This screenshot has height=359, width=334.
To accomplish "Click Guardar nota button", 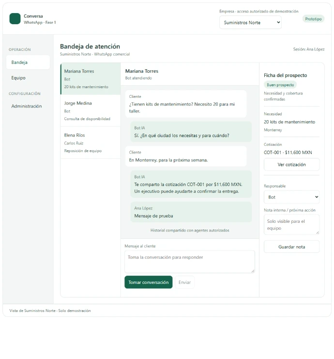I will [x=291, y=247].
